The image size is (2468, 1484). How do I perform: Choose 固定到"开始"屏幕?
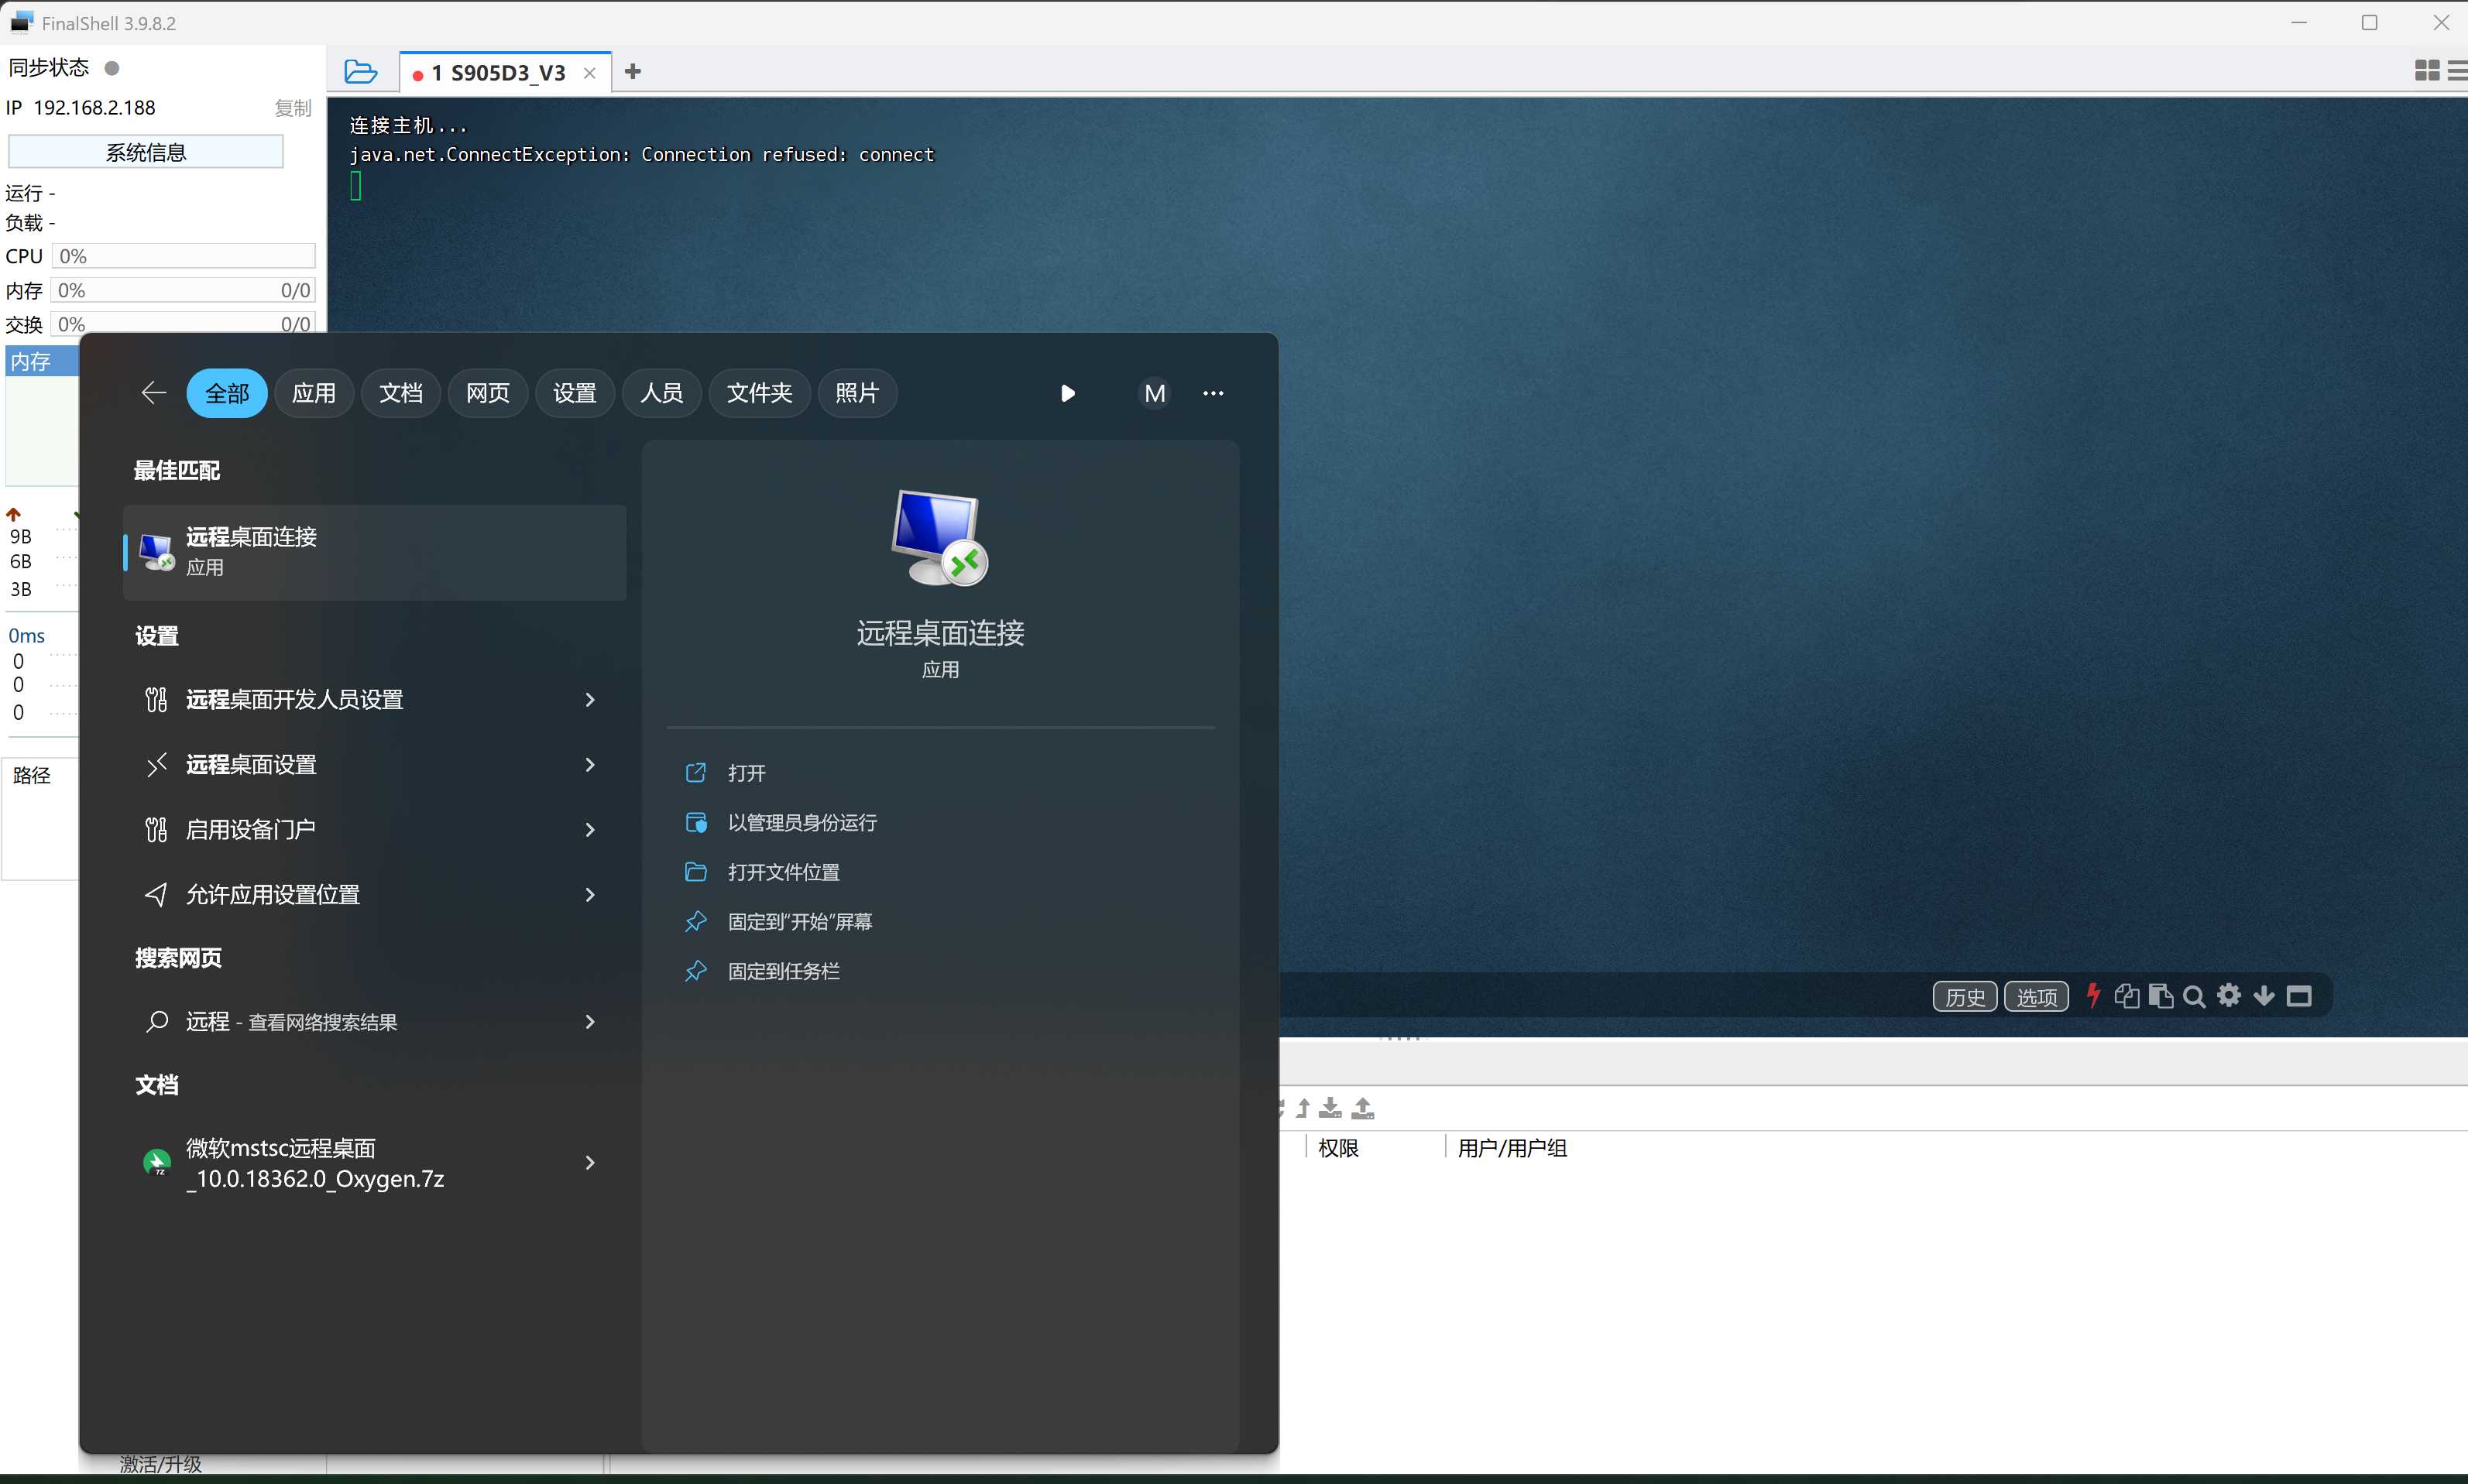(x=800, y=922)
